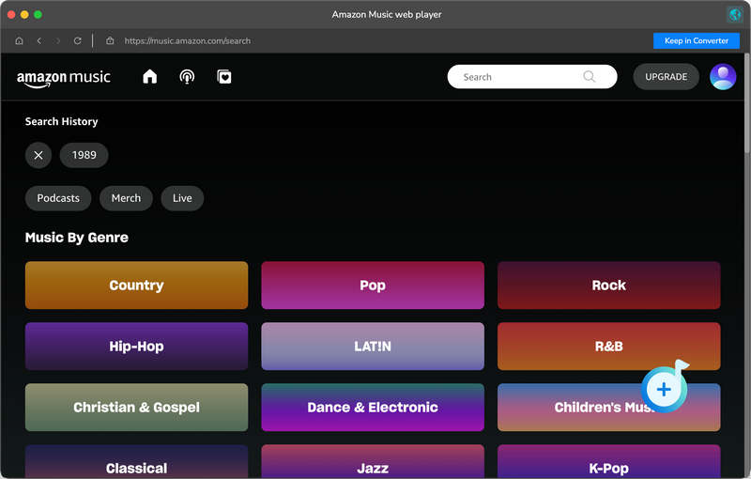The image size is (751, 479).
Task: Maximize window with green button
Action: (x=38, y=14)
